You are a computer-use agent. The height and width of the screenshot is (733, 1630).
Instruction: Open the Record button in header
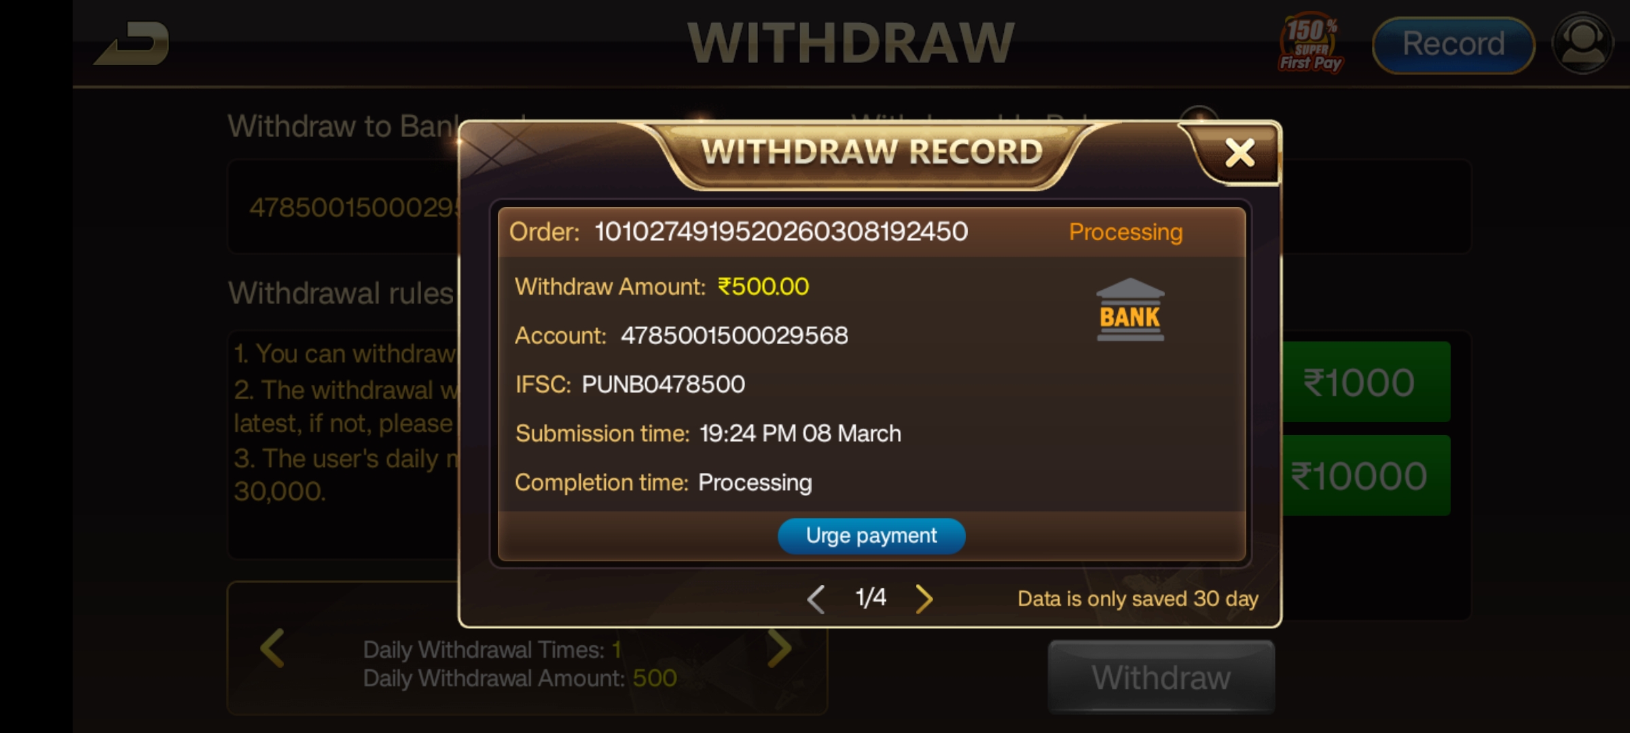pos(1453,45)
